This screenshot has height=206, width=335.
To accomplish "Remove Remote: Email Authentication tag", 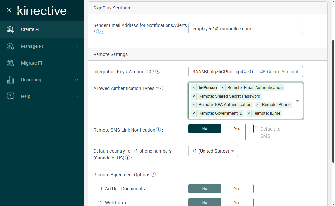I will 222,88.
